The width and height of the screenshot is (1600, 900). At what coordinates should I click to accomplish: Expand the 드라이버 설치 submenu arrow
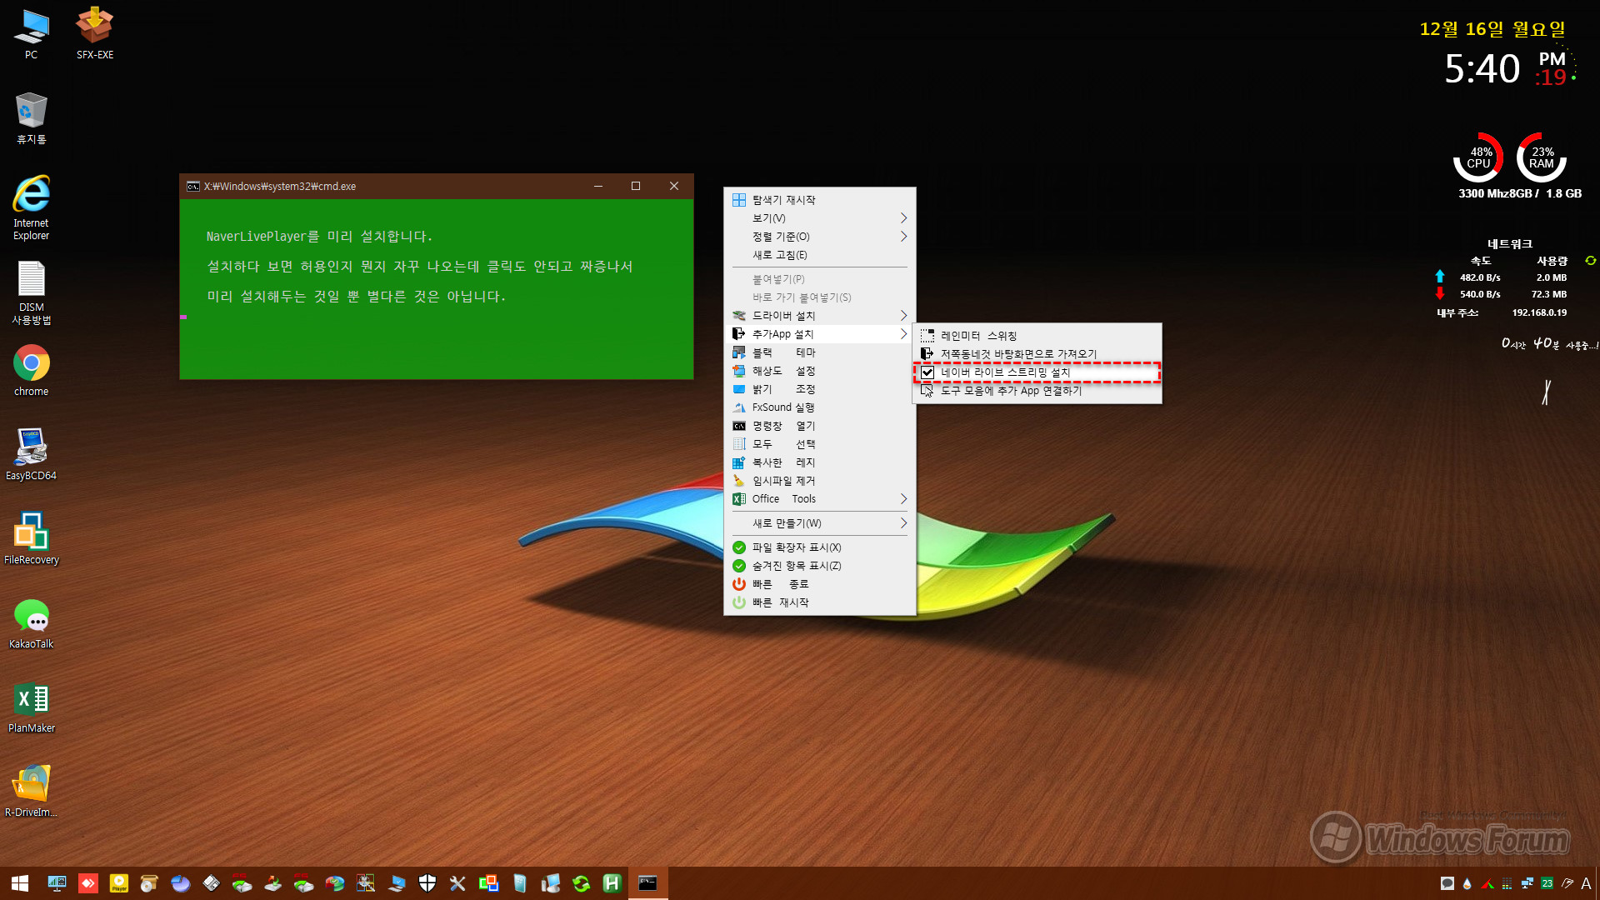click(x=903, y=316)
